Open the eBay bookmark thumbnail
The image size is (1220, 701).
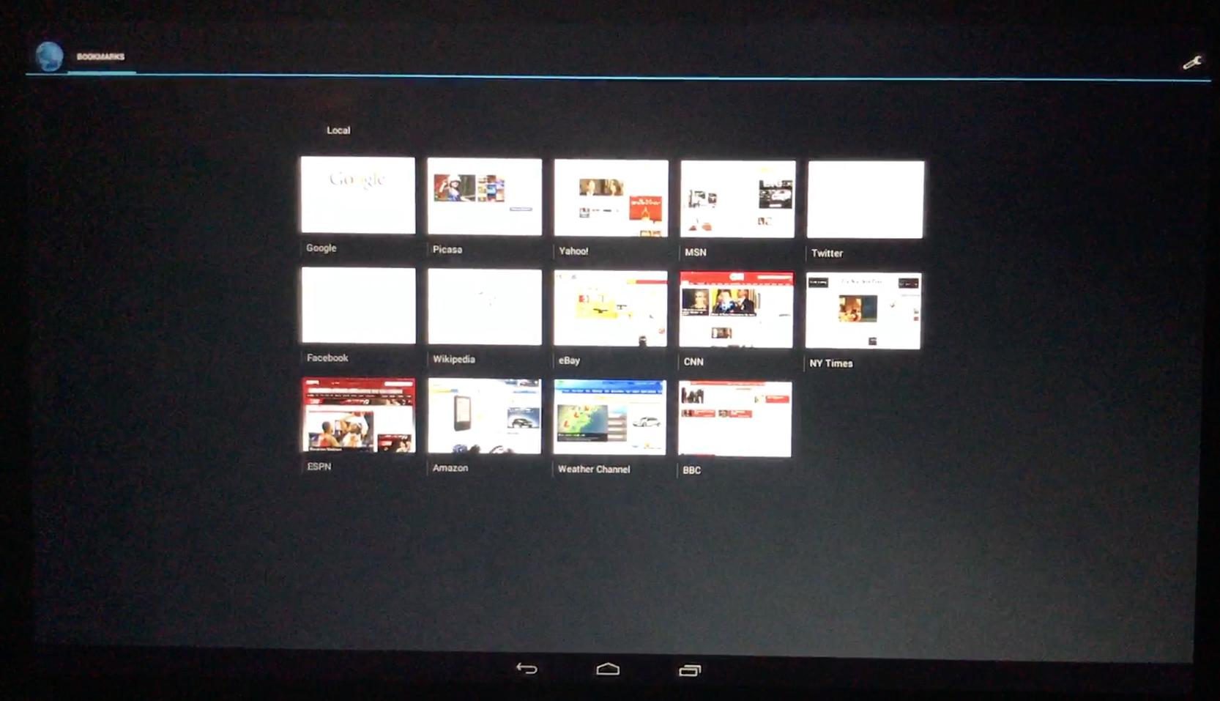[x=611, y=308]
